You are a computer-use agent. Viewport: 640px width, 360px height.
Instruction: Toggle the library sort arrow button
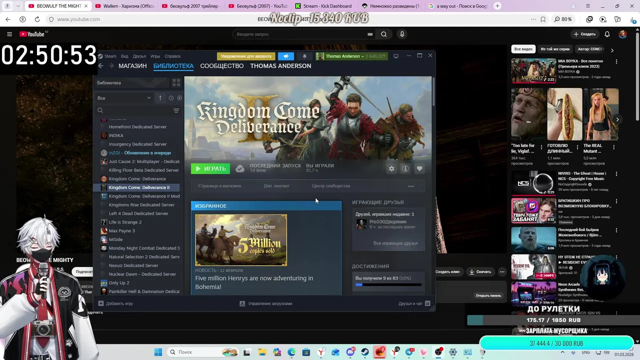160,98
